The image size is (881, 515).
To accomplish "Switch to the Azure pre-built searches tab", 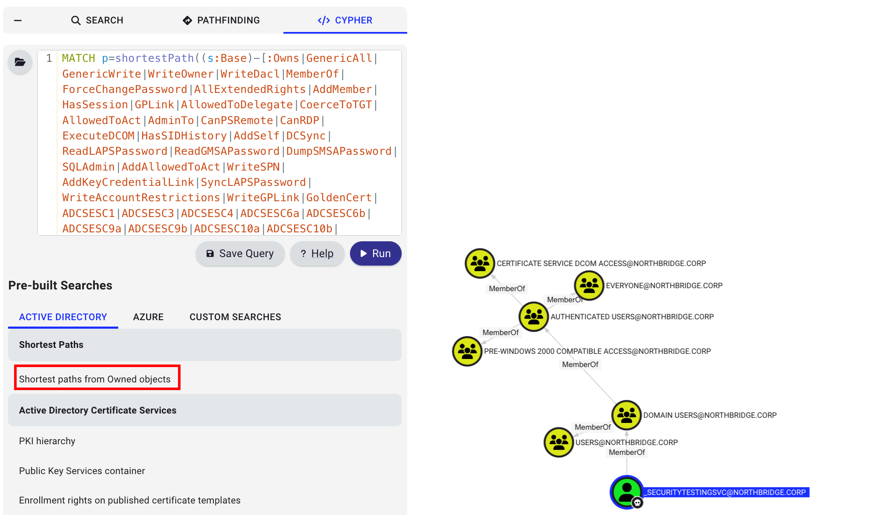I will 148,317.
